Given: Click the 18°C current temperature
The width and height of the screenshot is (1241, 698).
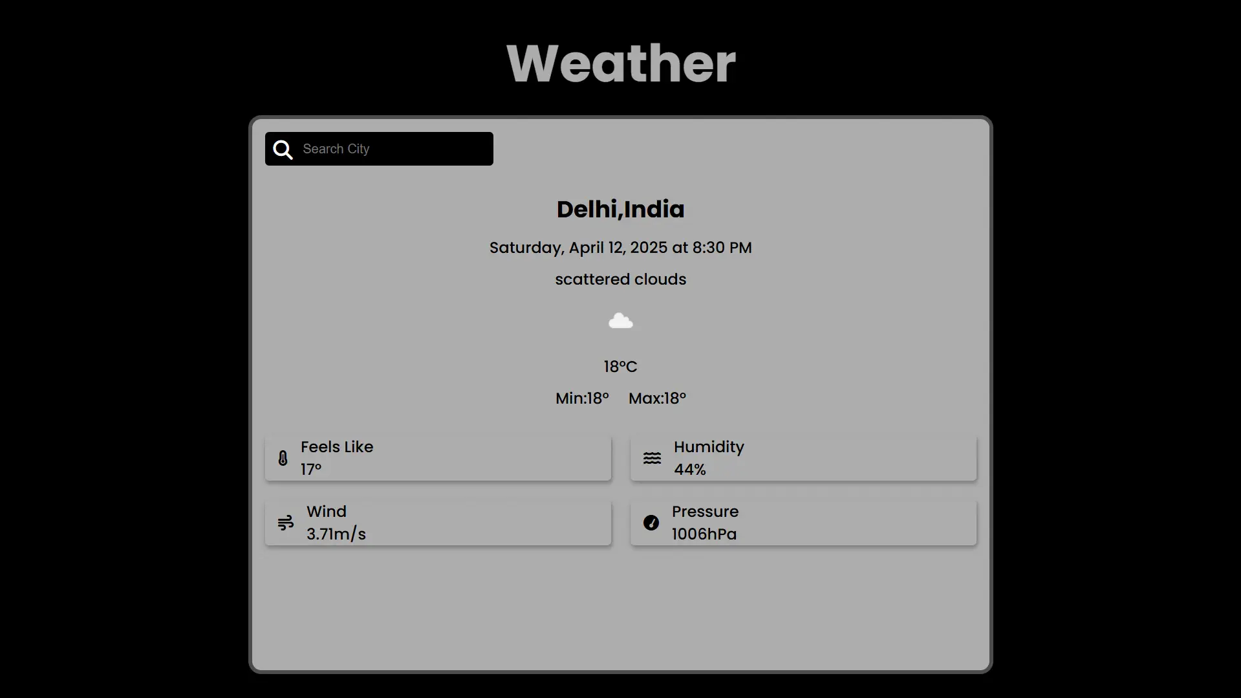Looking at the screenshot, I should coord(620,367).
